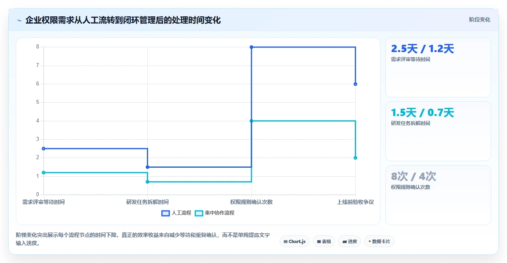This screenshot has height=263, width=507.
Task: Click the y-axis tick label 5
Action: [x=37, y=102]
